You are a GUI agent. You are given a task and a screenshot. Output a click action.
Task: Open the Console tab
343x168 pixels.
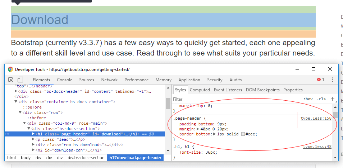tap(64, 80)
